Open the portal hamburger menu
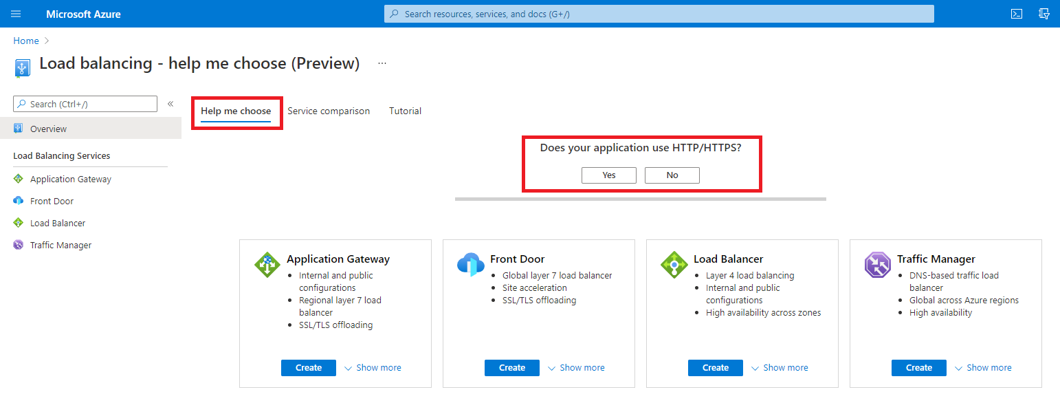This screenshot has height=403, width=1060. point(16,14)
